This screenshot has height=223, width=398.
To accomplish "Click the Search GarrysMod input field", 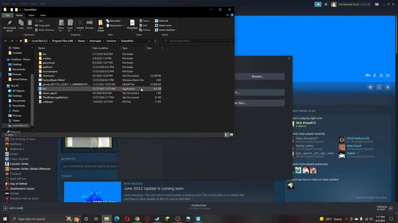I will click(197, 41).
